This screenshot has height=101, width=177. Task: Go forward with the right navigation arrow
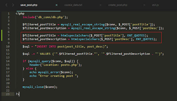click(13, 5)
